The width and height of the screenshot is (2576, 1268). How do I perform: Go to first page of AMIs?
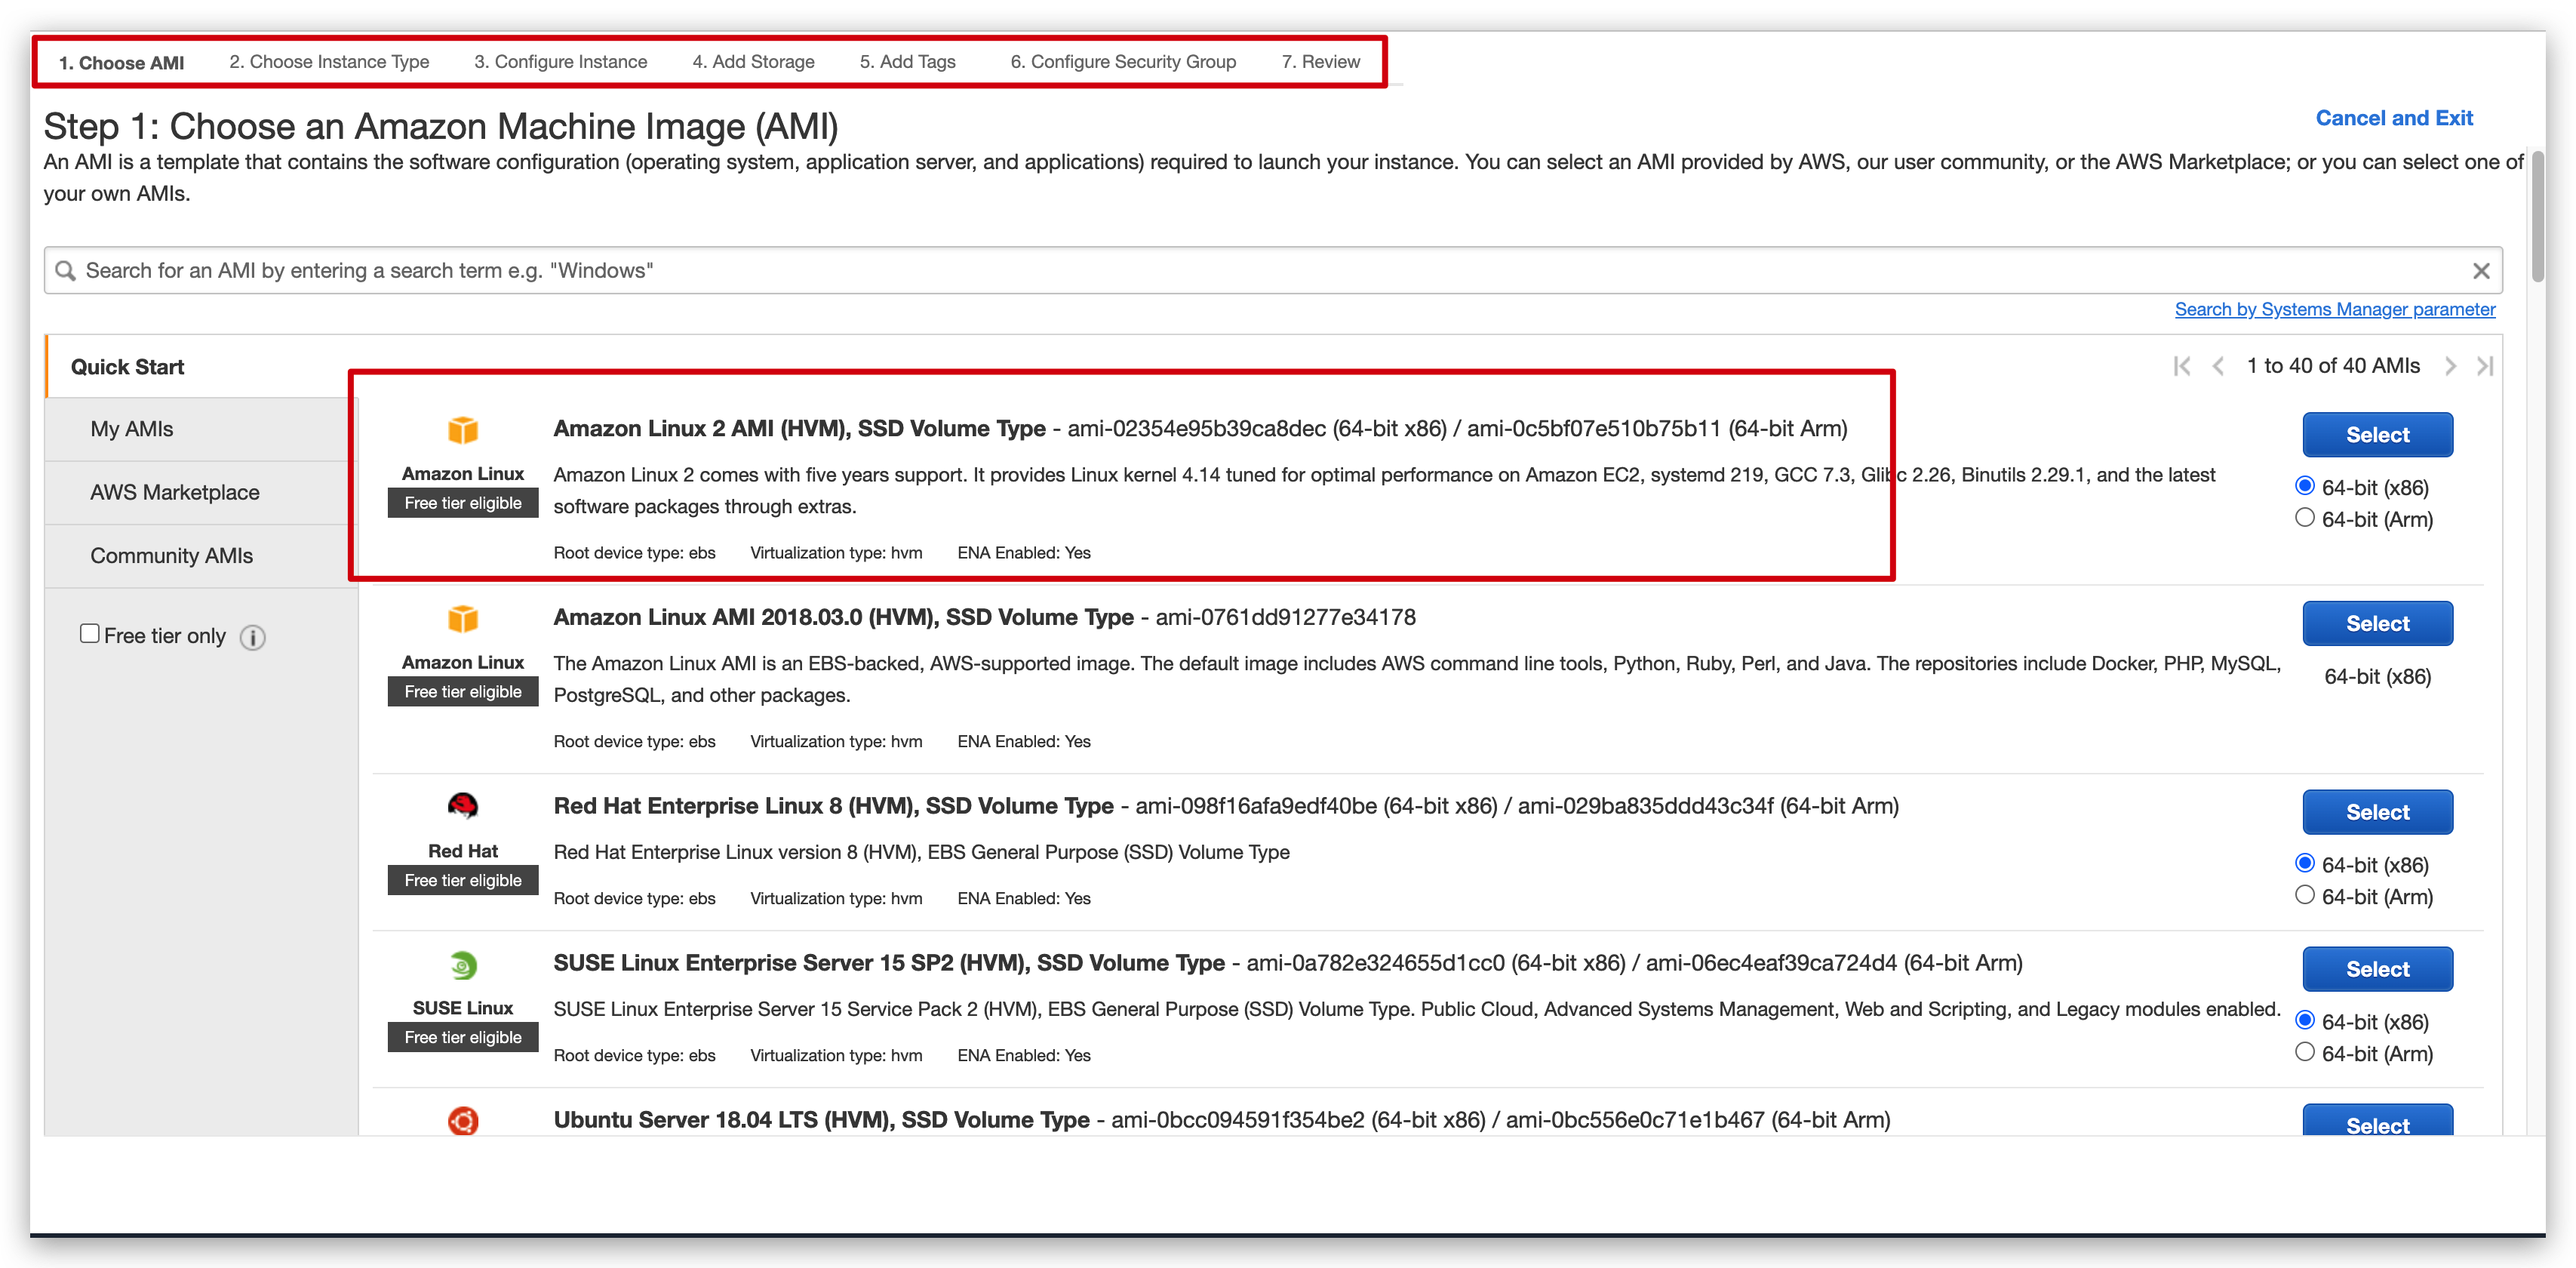[2182, 366]
